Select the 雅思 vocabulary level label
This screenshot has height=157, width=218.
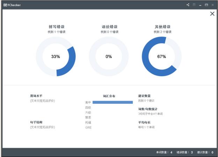88,118
